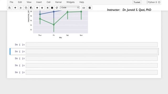168x94 pixels.
Task: Move the selected cell down
Action: tap(42, 8)
